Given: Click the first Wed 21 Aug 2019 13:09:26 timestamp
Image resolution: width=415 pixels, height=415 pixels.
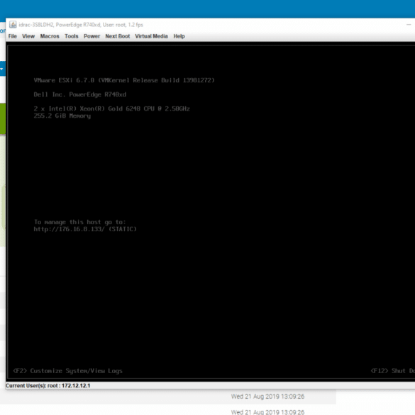Looking at the screenshot, I should coord(267,397).
